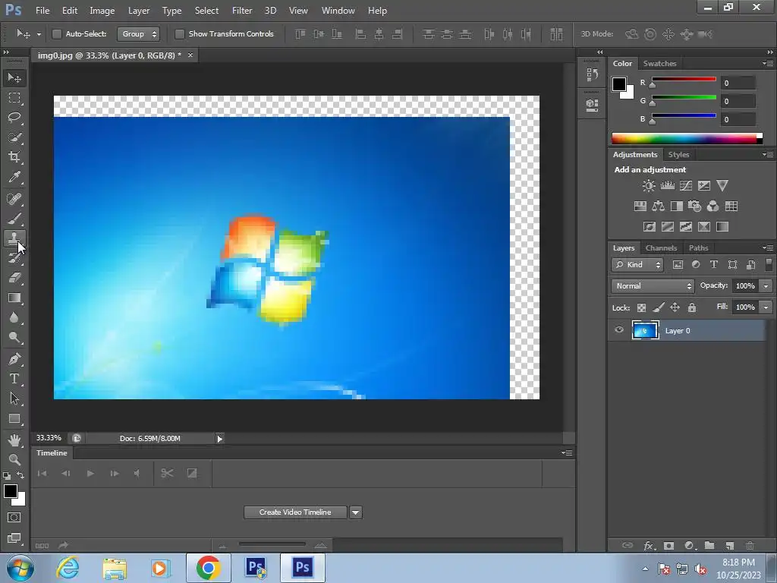Toggle Lock all for the layer
The width and height of the screenshot is (777, 583).
[x=692, y=307]
